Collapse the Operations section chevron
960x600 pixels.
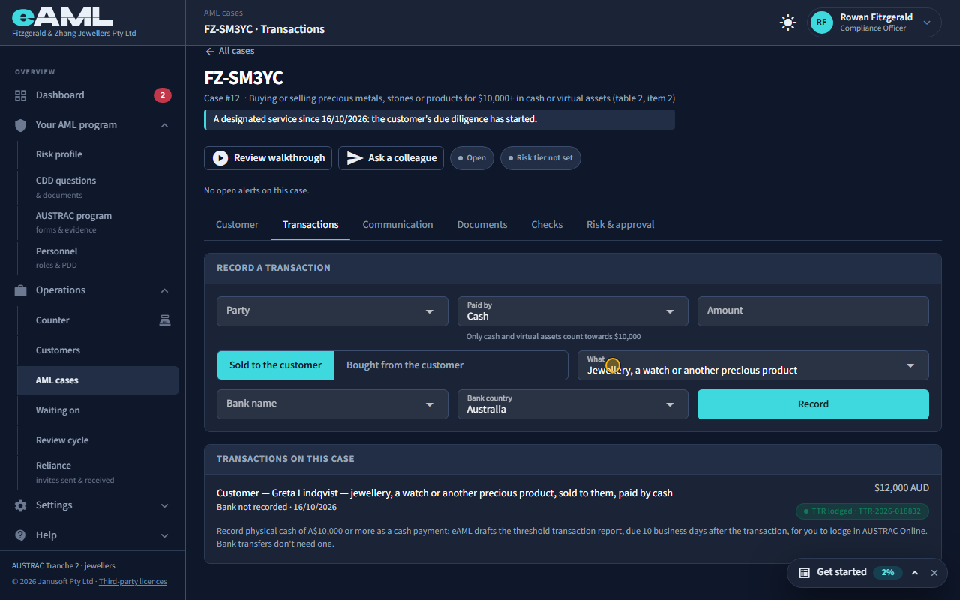tap(165, 290)
